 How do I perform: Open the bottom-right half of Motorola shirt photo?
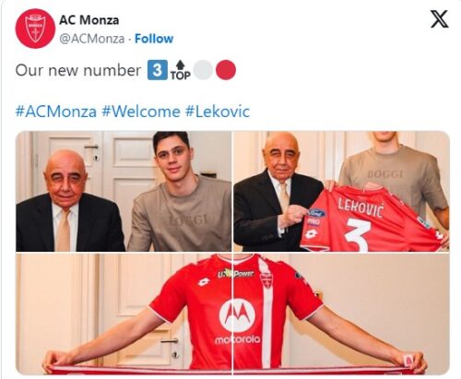[341, 314]
